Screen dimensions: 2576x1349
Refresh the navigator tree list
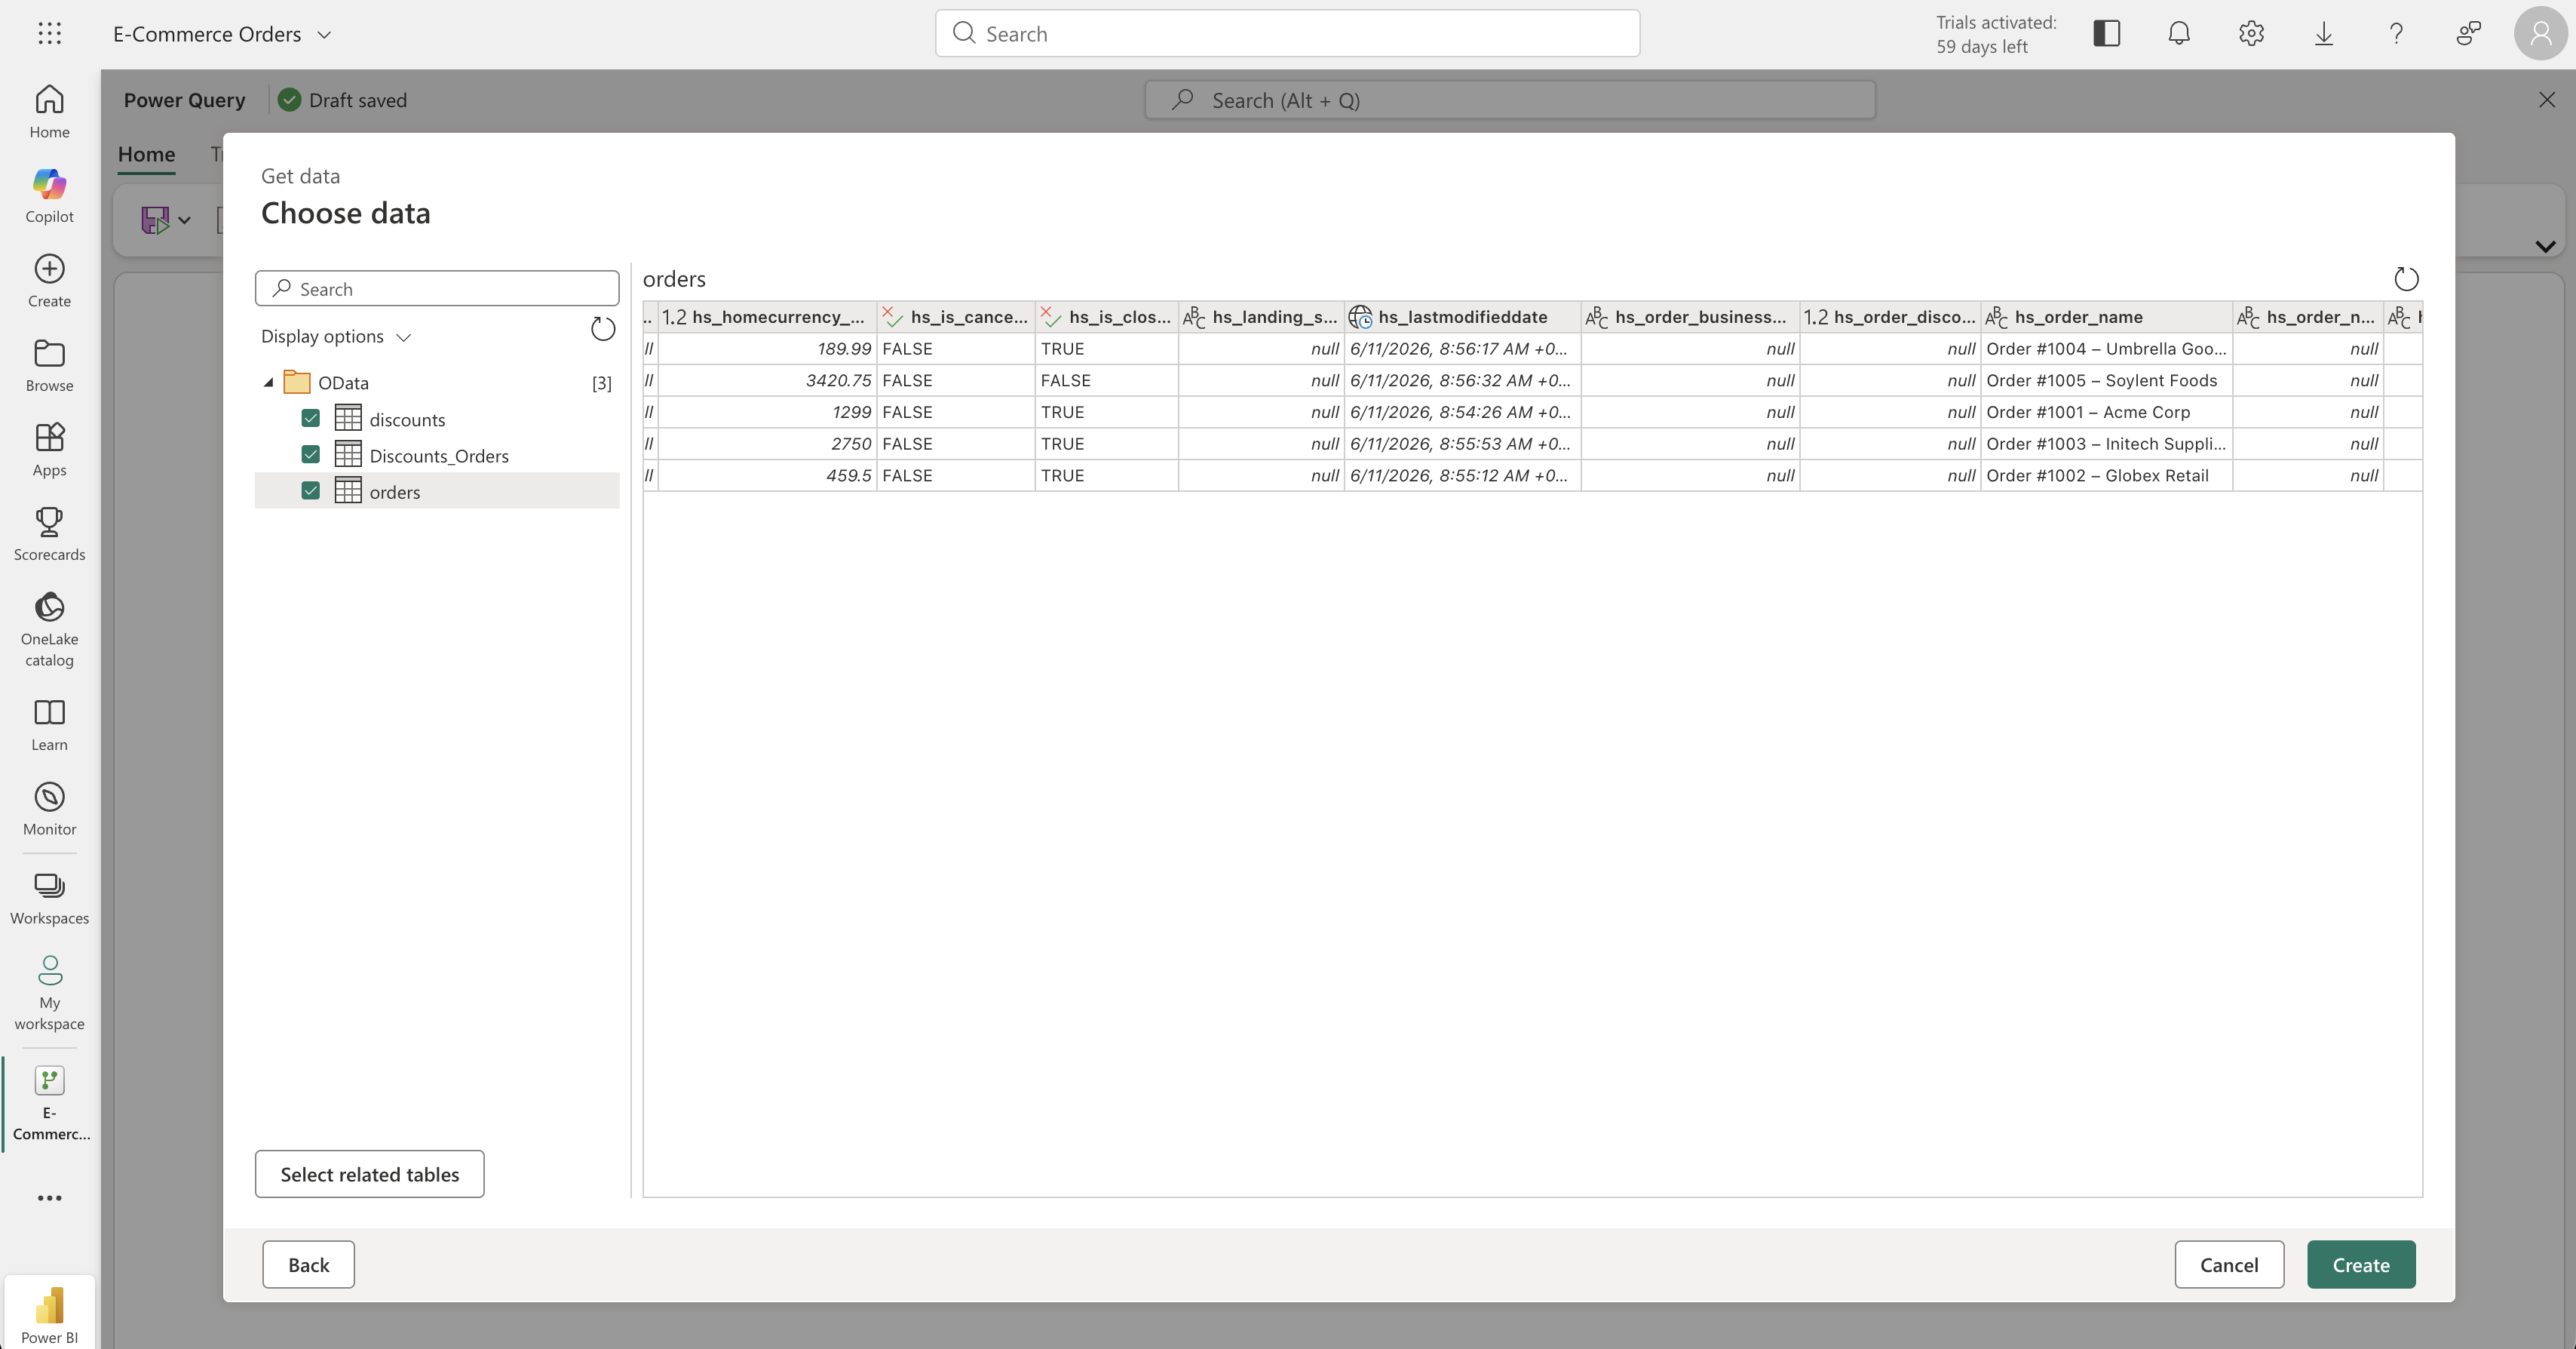pos(603,328)
